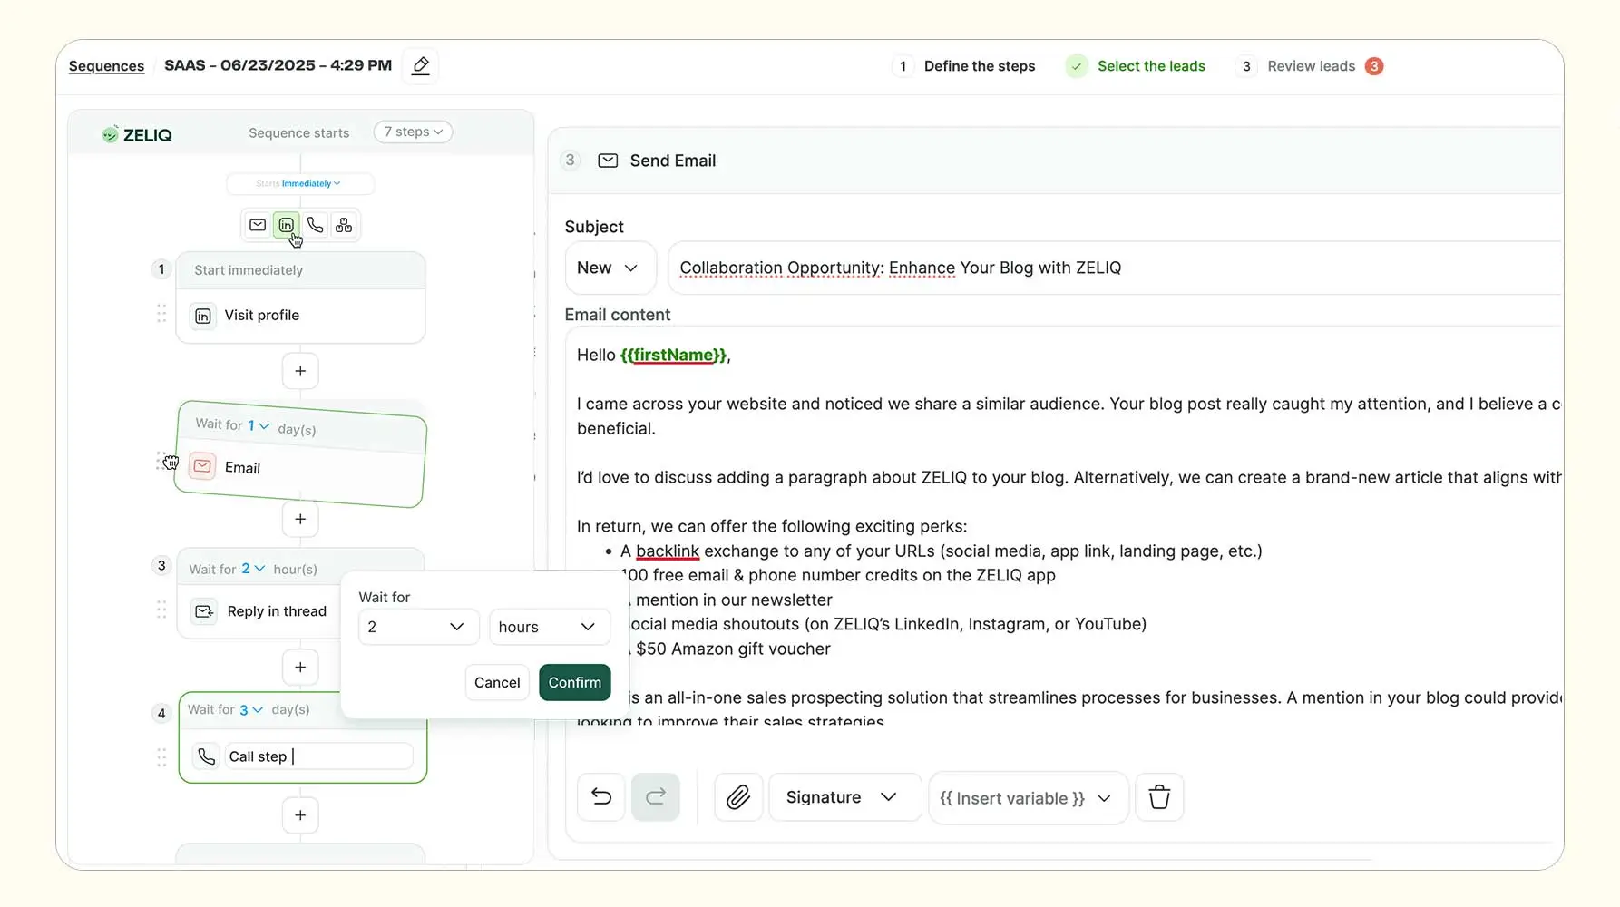Click the red 3 badge on Review leads
This screenshot has height=907, width=1620.
point(1374,66)
